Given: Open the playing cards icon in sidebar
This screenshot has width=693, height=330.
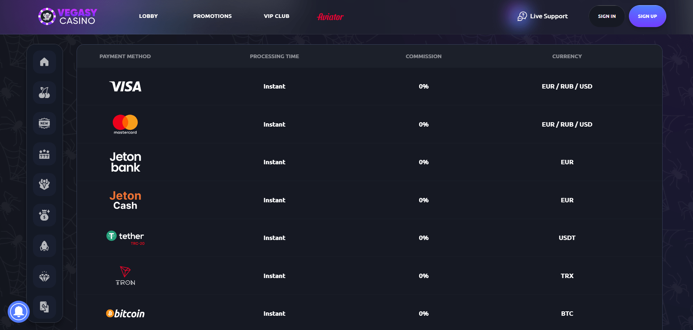Looking at the screenshot, I should (44, 307).
